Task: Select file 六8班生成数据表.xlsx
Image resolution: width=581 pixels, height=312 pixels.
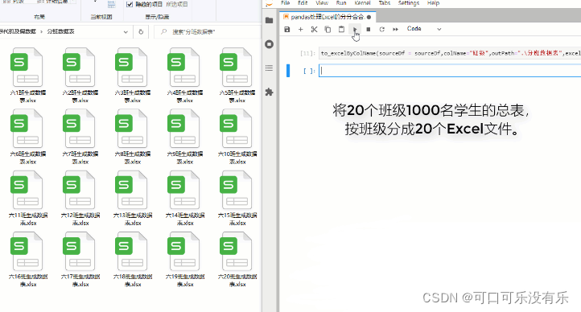Action: coord(132,137)
